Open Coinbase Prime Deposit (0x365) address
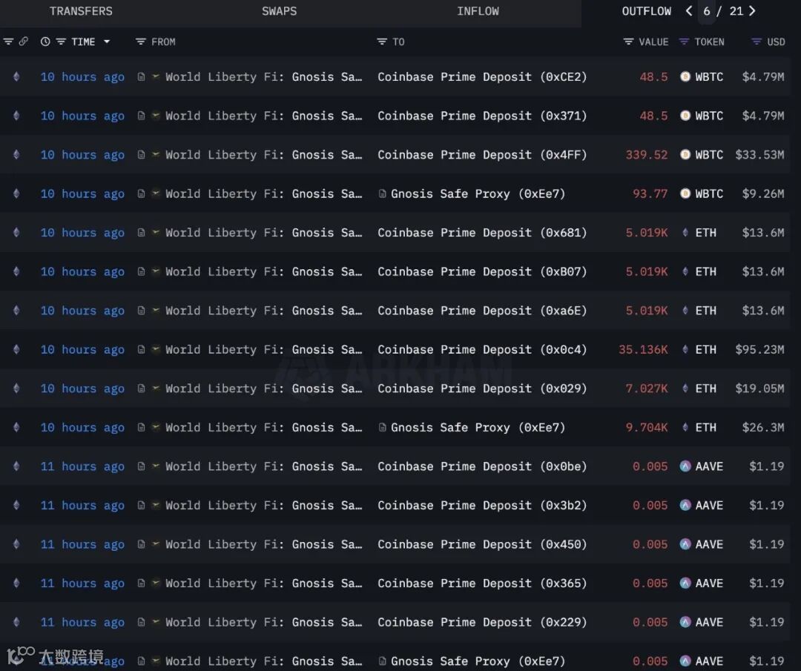This screenshot has height=671, width=801. point(482,584)
